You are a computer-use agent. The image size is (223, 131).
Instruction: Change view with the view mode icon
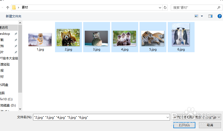(x=196, y=16)
